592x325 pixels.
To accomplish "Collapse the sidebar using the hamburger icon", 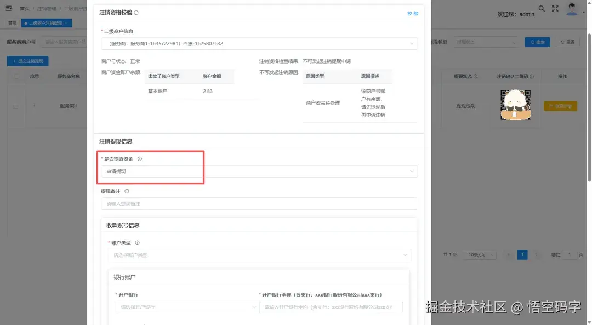I will tap(8, 8).
